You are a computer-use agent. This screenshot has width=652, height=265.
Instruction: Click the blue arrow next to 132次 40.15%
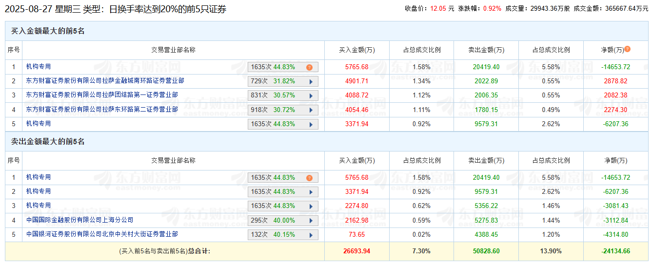click(310, 235)
